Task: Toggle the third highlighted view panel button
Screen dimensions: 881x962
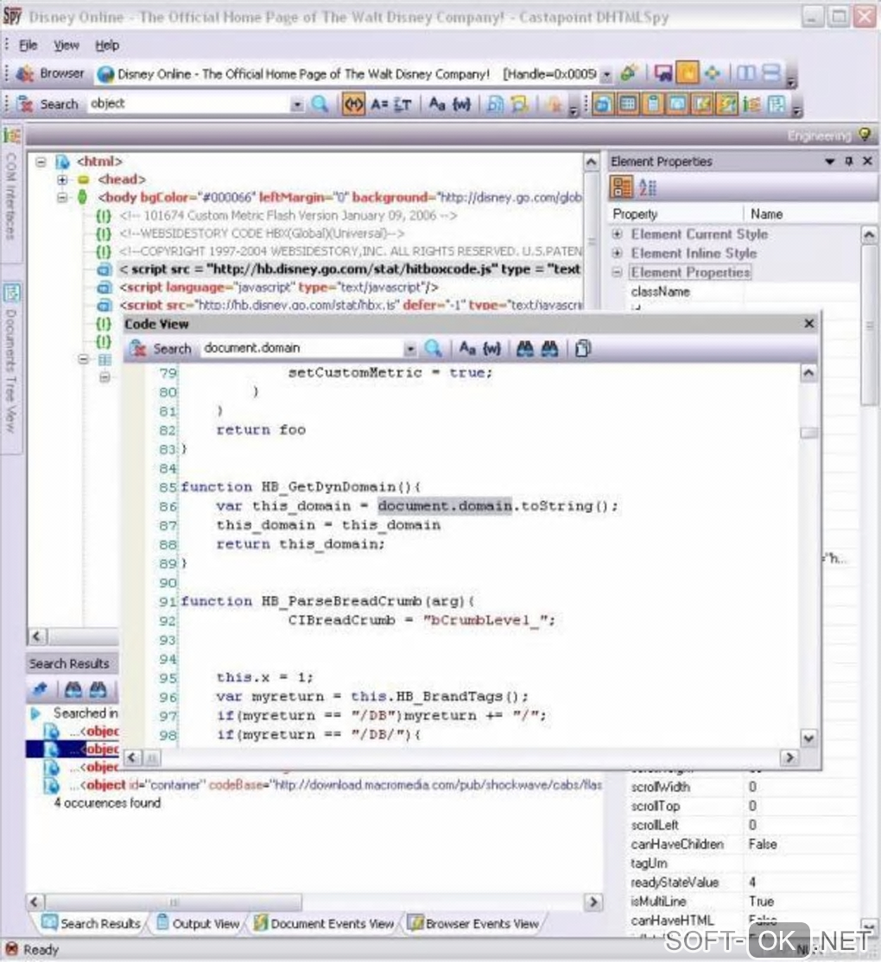Action: tap(653, 104)
